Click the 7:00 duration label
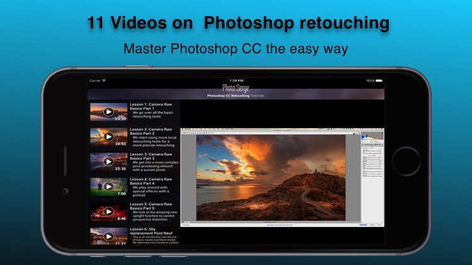The width and height of the screenshot is (472, 265). click(x=121, y=193)
